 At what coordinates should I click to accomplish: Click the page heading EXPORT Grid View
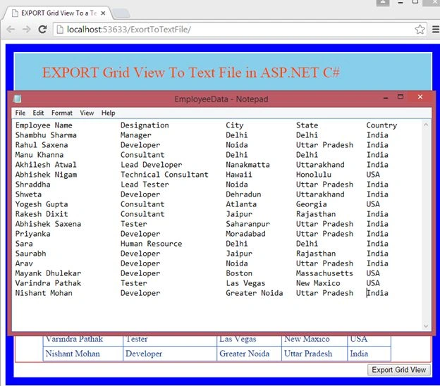pyautogui.click(x=191, y=73)
